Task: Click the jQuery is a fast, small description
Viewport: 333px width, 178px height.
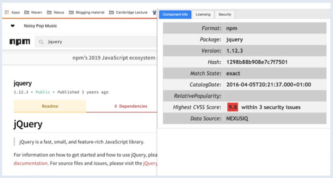Action: (x=82, y=142)
